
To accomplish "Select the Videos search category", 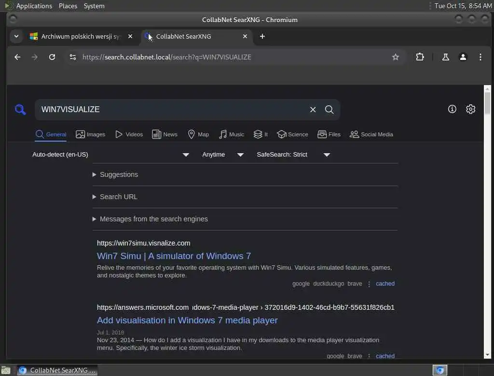I will (129, 134).
